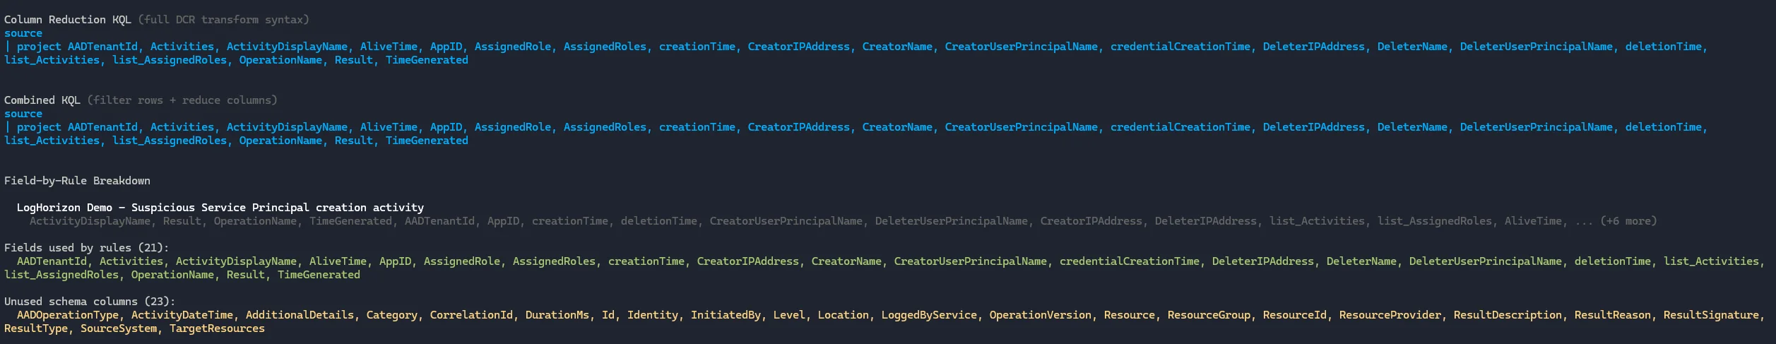Viewport: 1776px width, 344px height.
Task: Click the "Fields used by rules (21):" label
Action: (x=87, y=248)
